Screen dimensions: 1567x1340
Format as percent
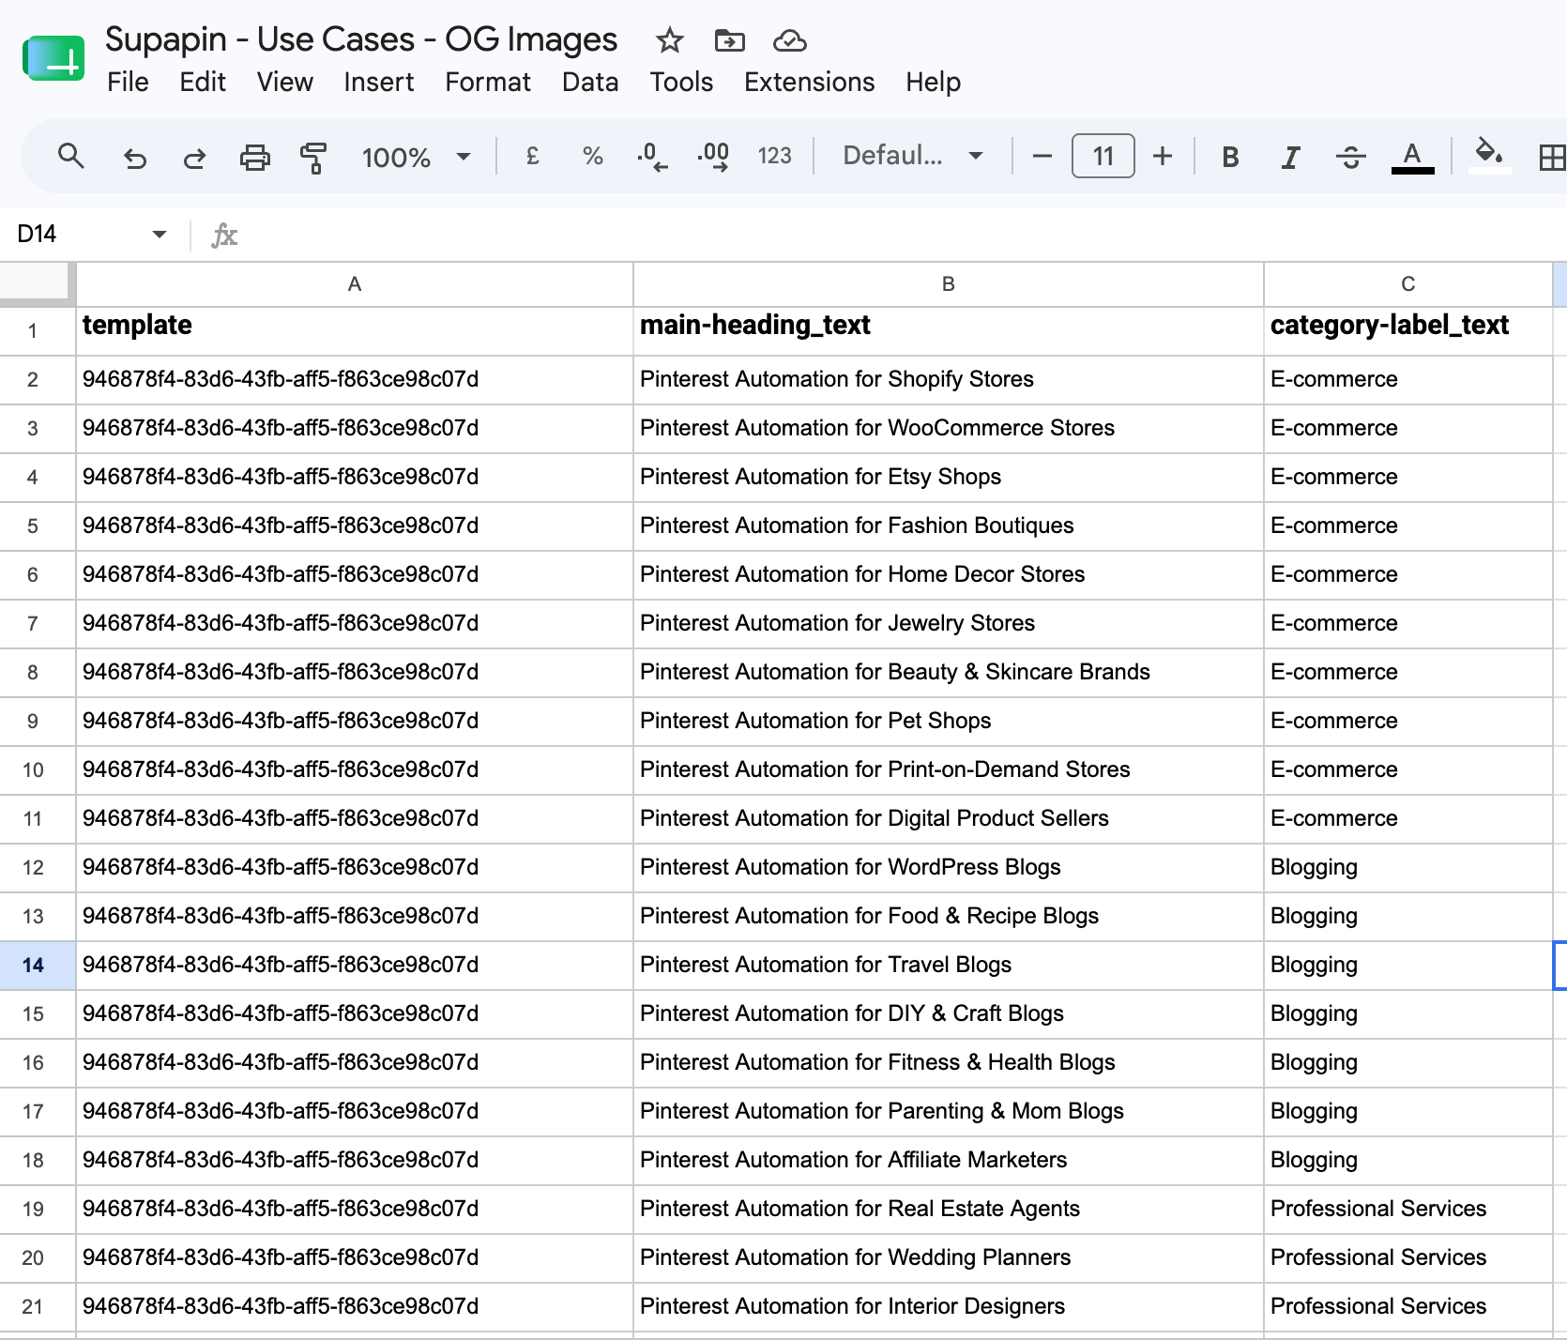point(592,156)
